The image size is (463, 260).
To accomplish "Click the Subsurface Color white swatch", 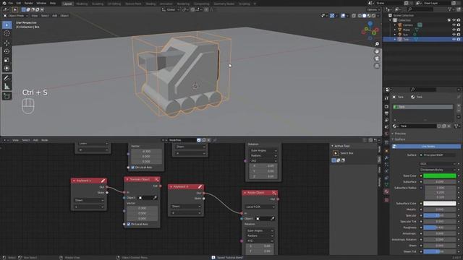I will coord(439,204).
